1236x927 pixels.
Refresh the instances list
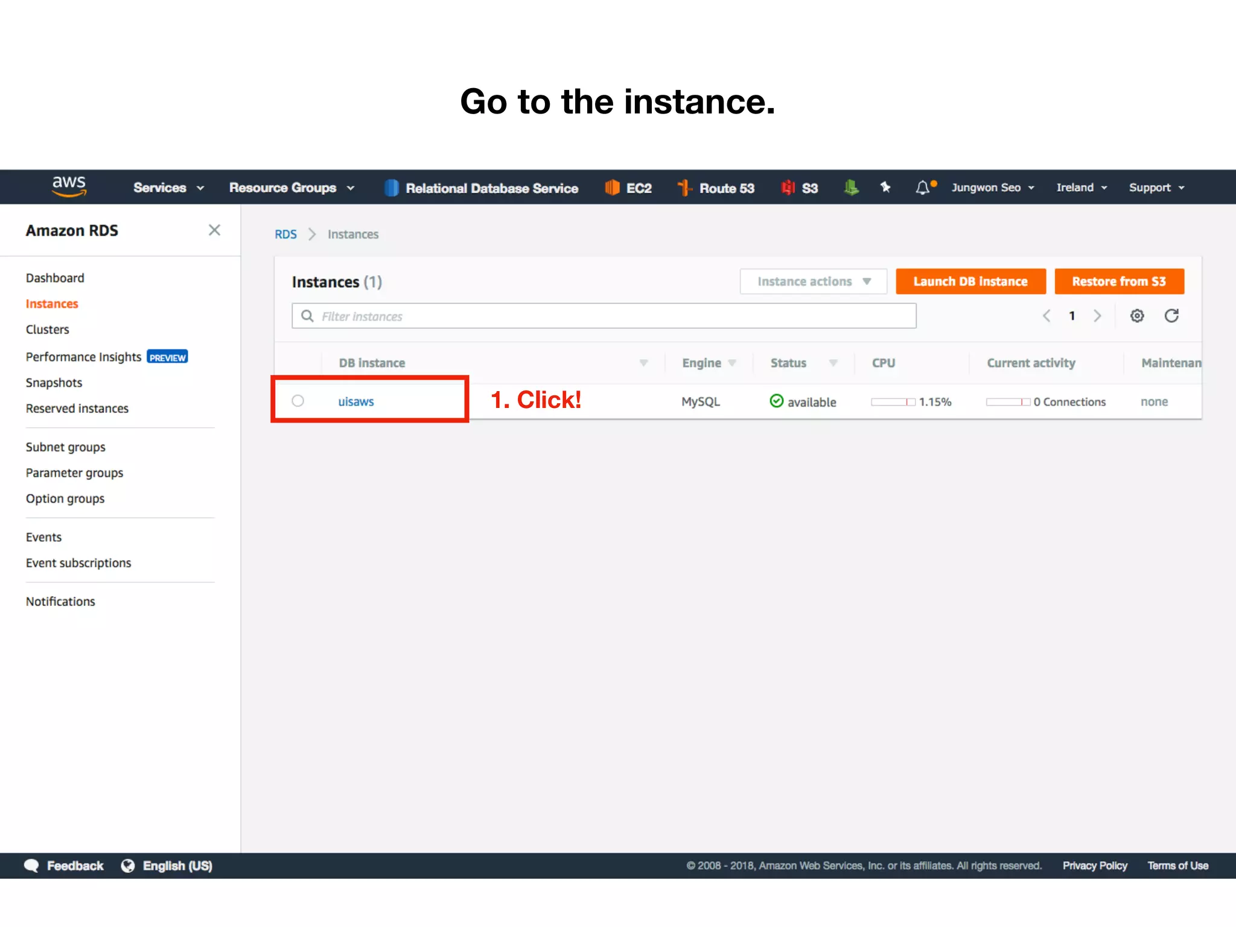tap(1171, 316)
